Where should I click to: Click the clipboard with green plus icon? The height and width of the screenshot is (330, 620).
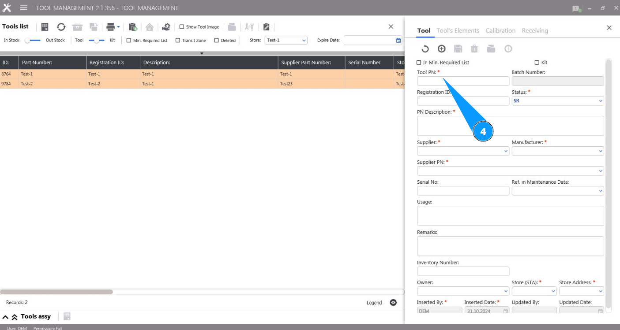[x=133, y=27]
